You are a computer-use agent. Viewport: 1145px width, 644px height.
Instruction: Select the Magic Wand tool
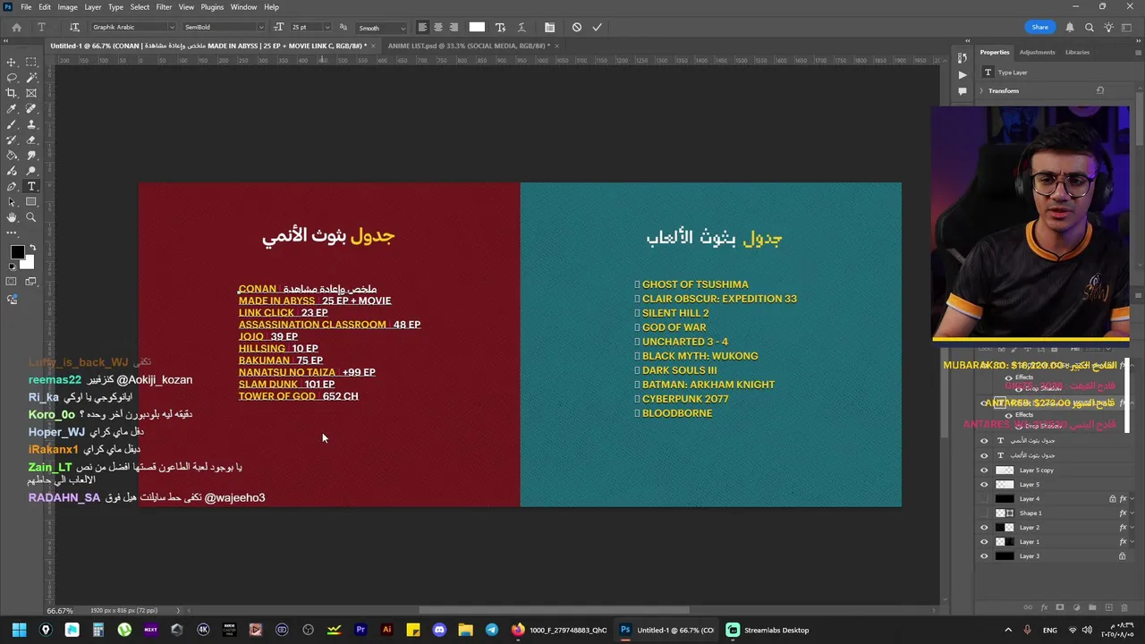[31, 78]
